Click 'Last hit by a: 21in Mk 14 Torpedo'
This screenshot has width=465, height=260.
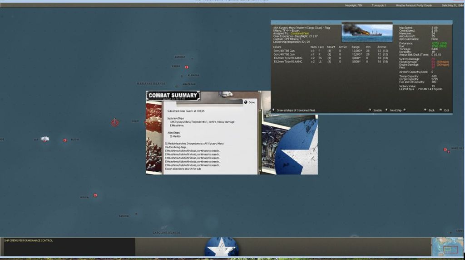[x=420, y=89]
